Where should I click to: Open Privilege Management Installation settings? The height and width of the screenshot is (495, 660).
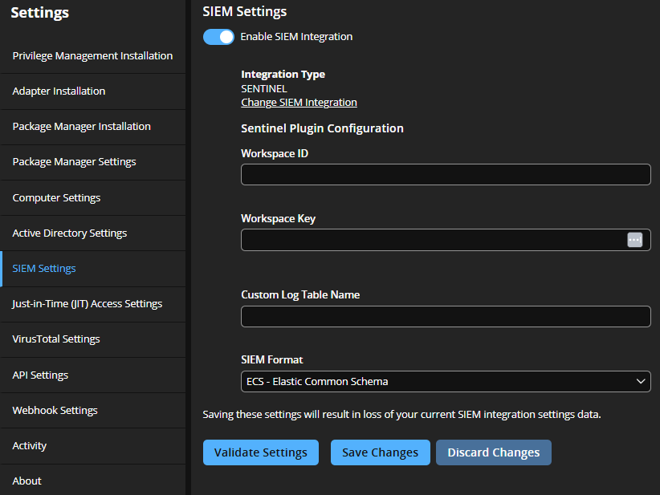pos(92,55)
